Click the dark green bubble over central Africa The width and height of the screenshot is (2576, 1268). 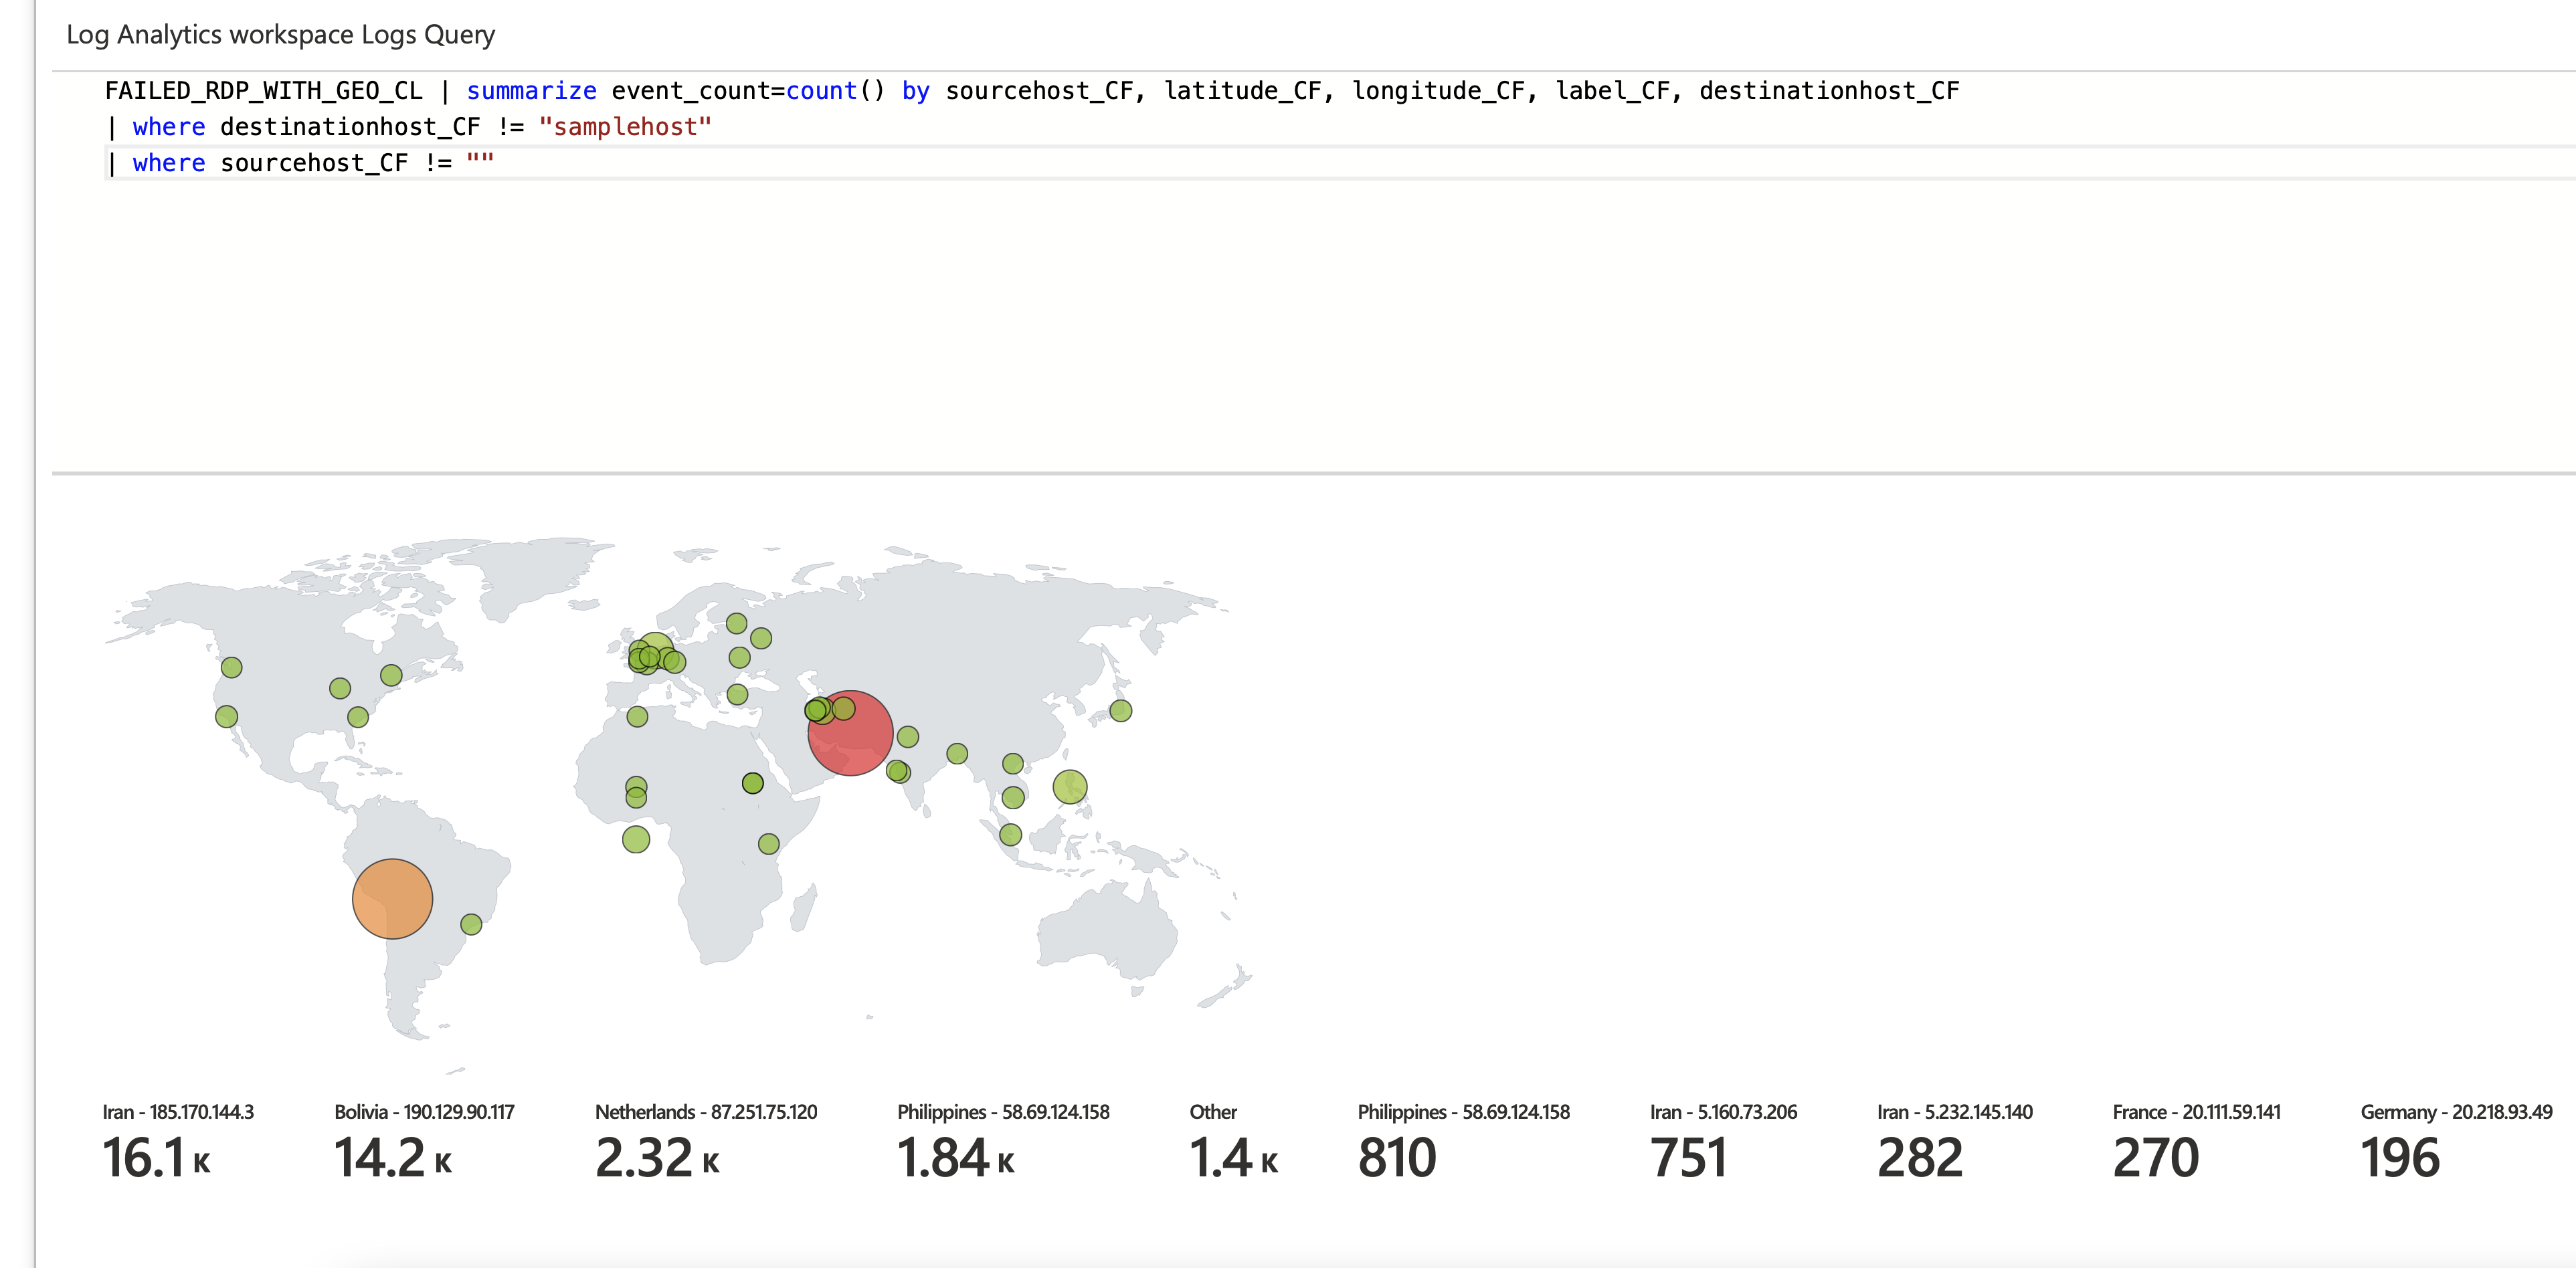752,782
